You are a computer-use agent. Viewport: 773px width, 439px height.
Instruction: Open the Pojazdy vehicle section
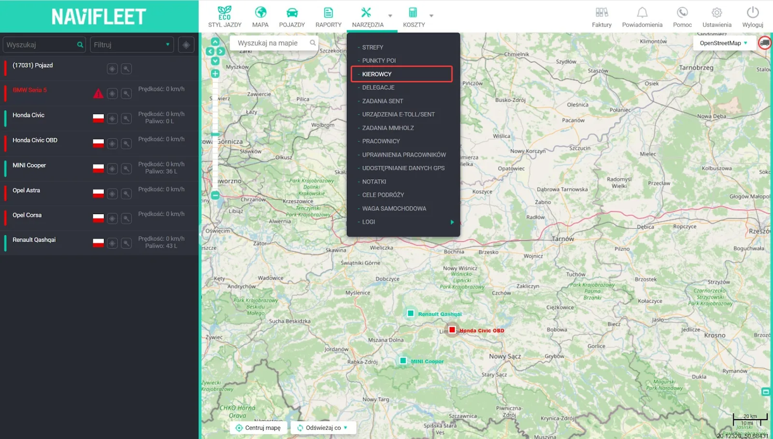point(292,17)
